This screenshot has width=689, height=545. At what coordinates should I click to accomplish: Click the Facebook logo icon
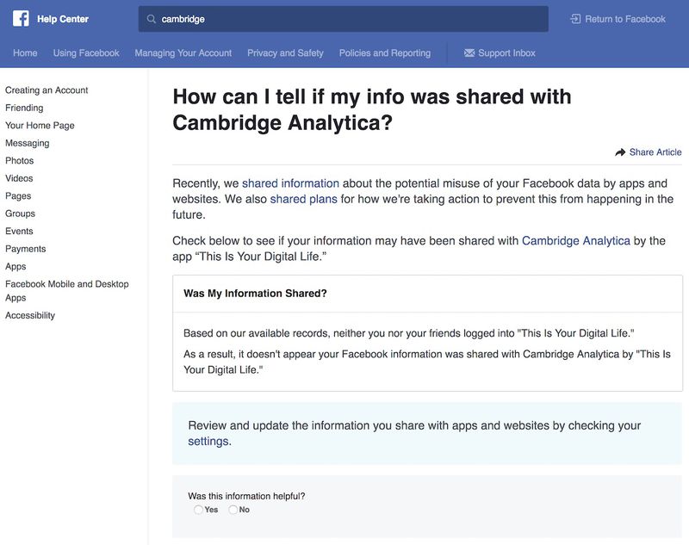23,18
